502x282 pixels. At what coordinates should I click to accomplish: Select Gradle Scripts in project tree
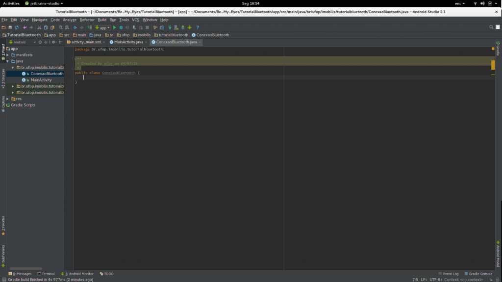pyautogui.click(x=23, y=105)
